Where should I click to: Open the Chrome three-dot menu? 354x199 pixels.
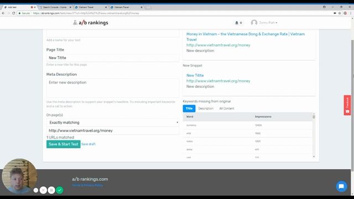click(351, 13)
